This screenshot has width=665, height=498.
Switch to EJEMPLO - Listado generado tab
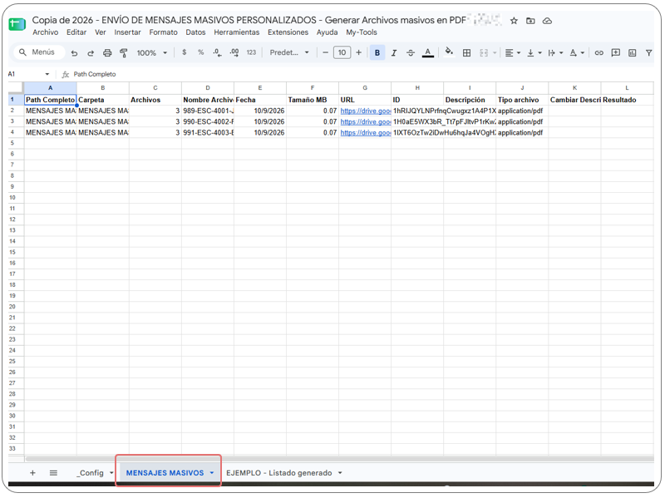click(279, 472)
